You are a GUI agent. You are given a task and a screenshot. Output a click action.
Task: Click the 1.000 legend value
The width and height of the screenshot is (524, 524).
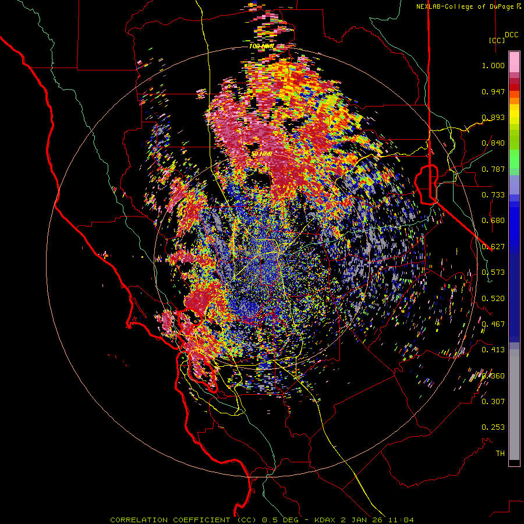tap(493, 65)
